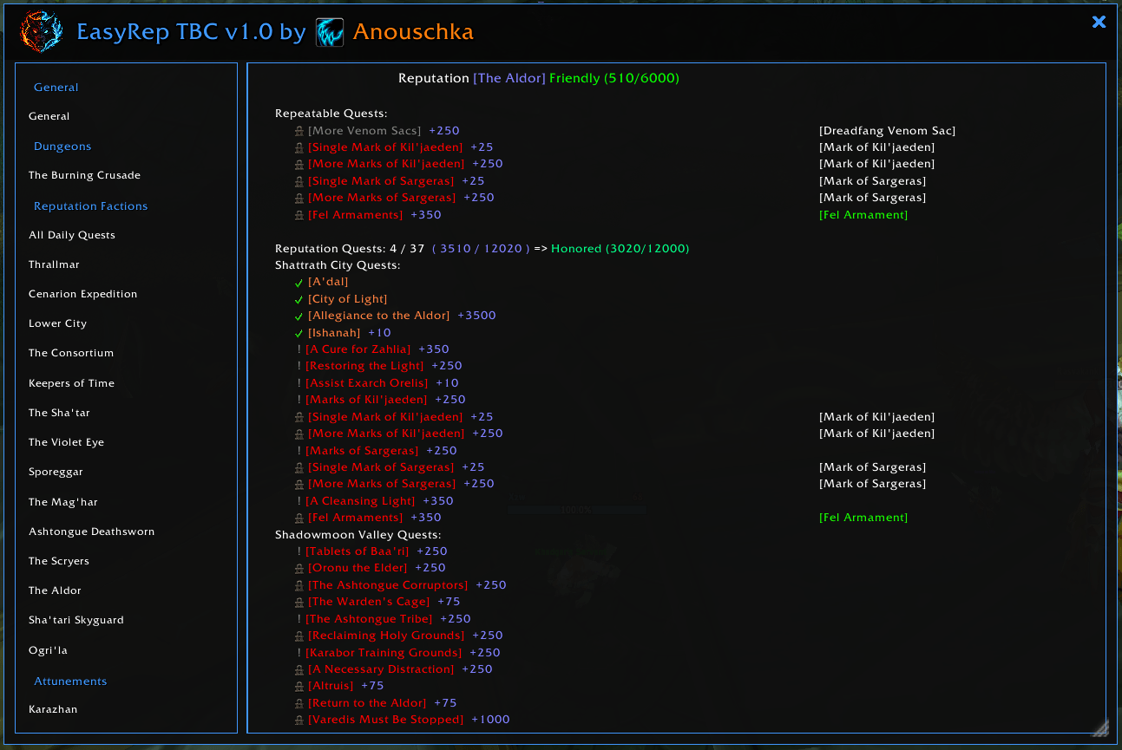
Task: Open Sha'tari Skyguard reputation
Action: click(x=76, y=620)
